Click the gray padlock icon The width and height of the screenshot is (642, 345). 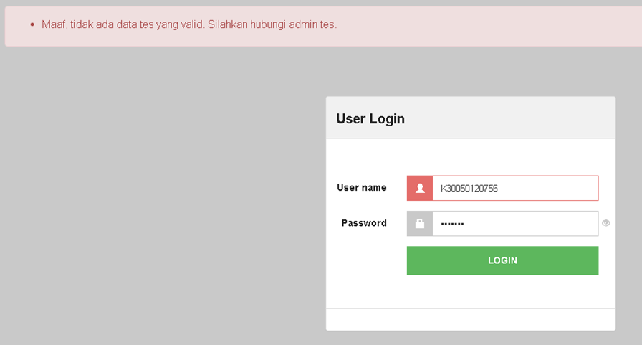point(420,223)
